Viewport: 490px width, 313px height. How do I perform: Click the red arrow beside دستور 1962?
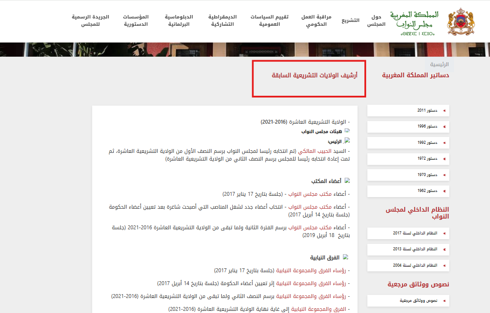click(x=444, y=191)
